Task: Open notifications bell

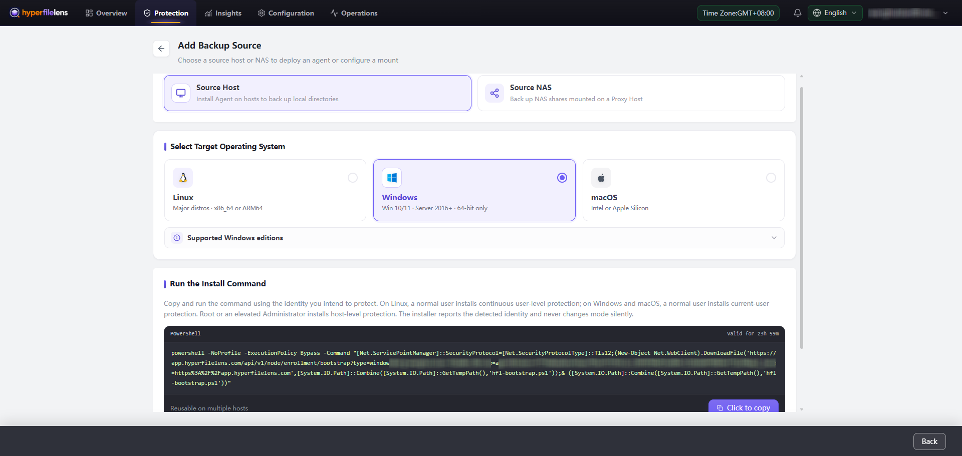Action: click(797, 13)
